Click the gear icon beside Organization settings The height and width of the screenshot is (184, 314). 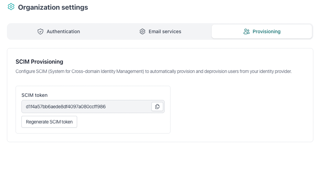[x=11, y=7]
